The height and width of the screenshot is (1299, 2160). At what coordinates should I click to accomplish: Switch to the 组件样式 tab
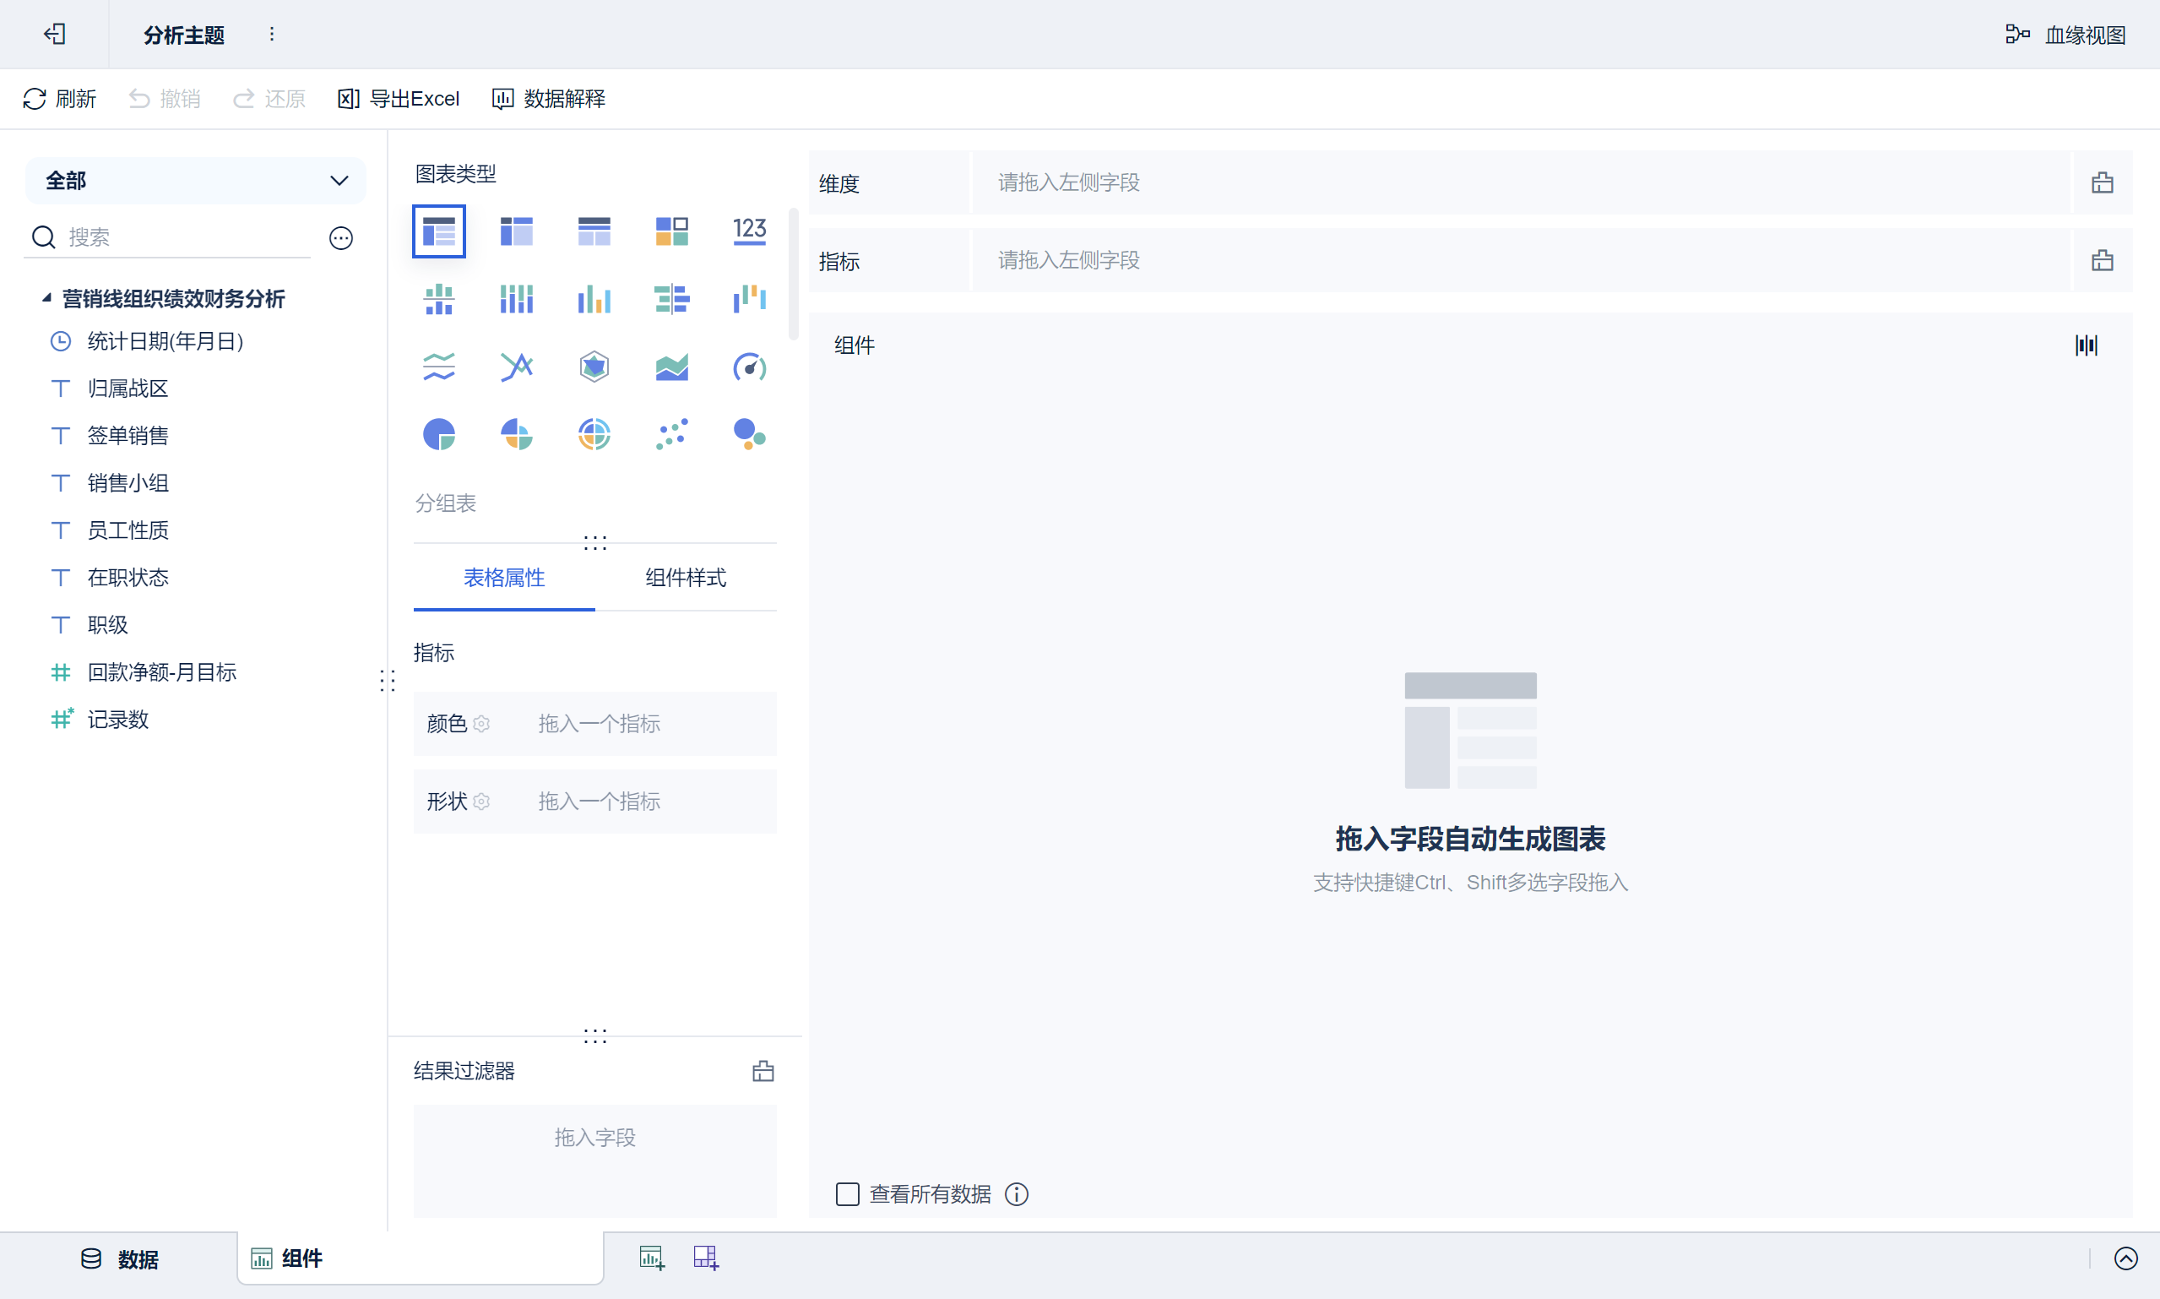point(685,578)
